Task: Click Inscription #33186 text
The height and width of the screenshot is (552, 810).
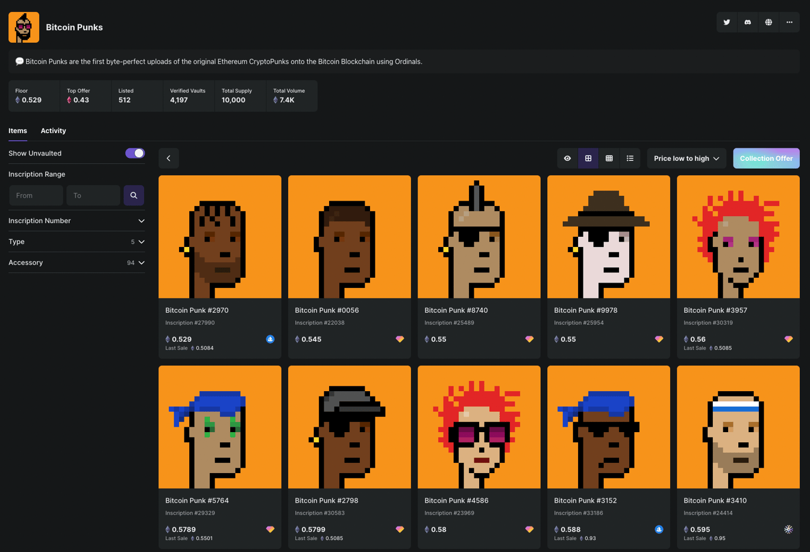Action: [579, 513]
